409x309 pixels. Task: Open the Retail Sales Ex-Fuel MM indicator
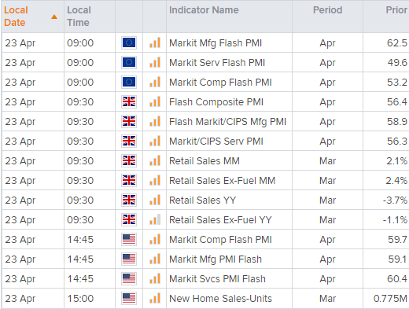pos(222,181)
